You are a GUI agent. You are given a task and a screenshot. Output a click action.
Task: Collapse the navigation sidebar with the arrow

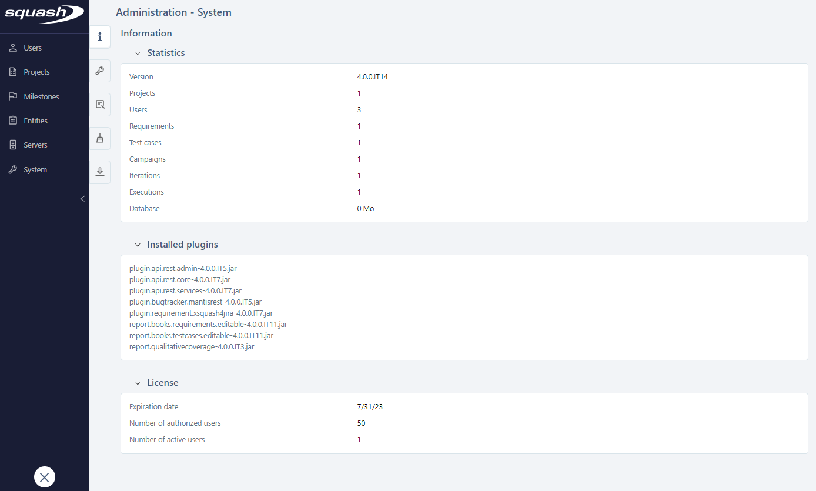pos(82,198)
